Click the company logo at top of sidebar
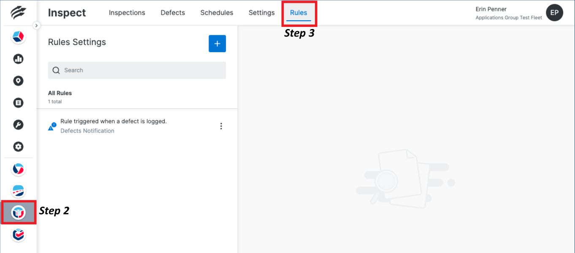575x253 pixels. click(18, 13)
